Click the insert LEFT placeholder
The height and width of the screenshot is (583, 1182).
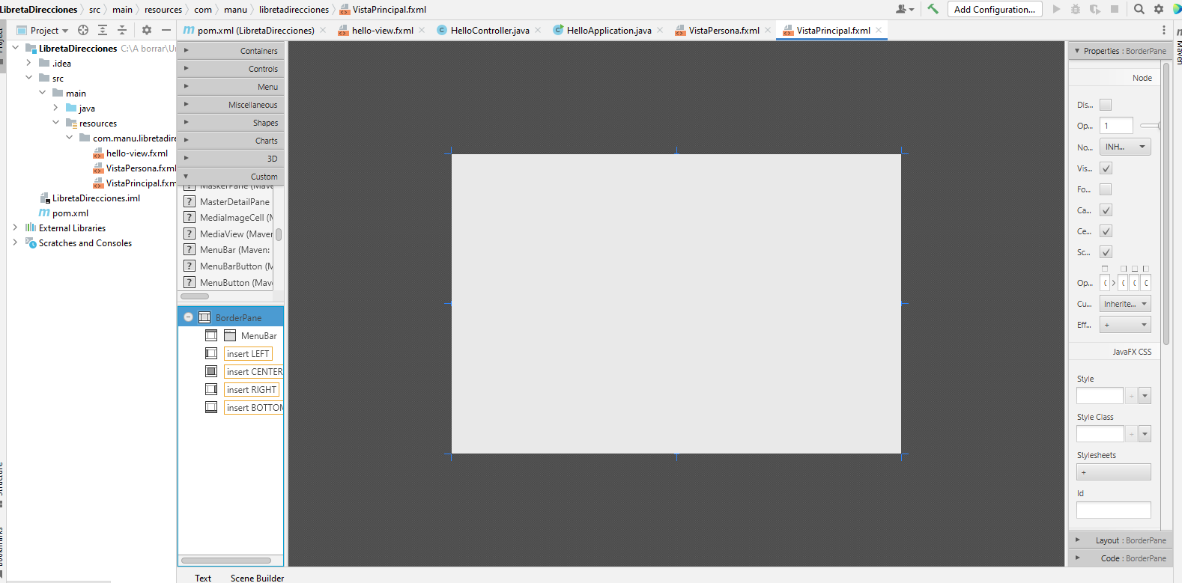click(x=248, y=354)
